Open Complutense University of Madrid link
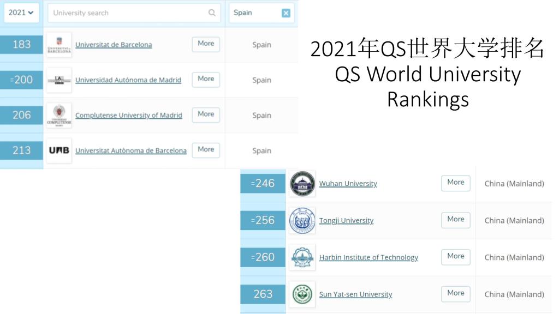Screen dimensions: 559x314 point(129,116)
